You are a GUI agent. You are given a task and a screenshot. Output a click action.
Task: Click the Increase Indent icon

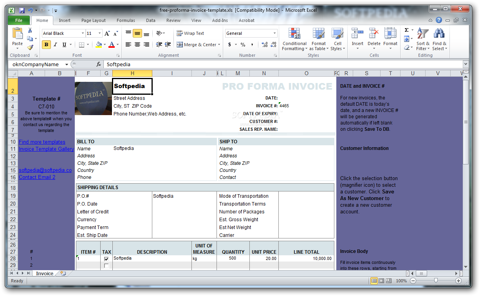click(x=168, y=45)
